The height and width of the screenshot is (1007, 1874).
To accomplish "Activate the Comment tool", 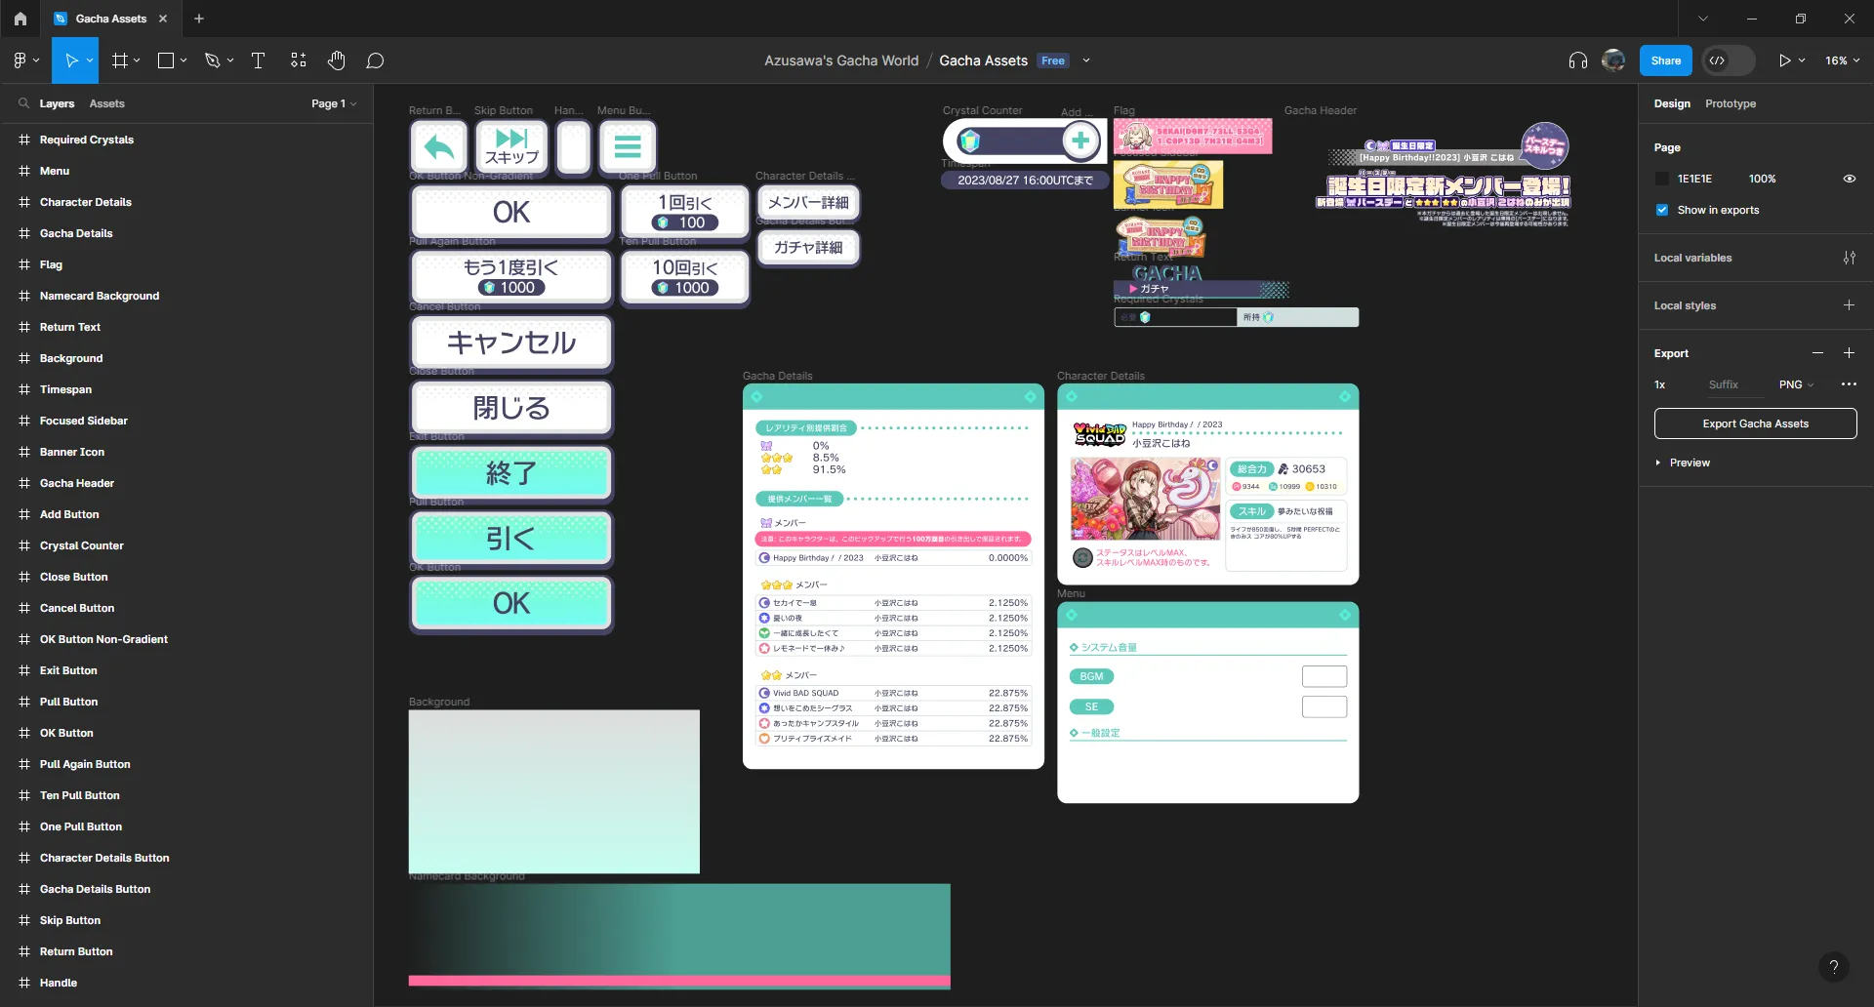I will point(375,60).
